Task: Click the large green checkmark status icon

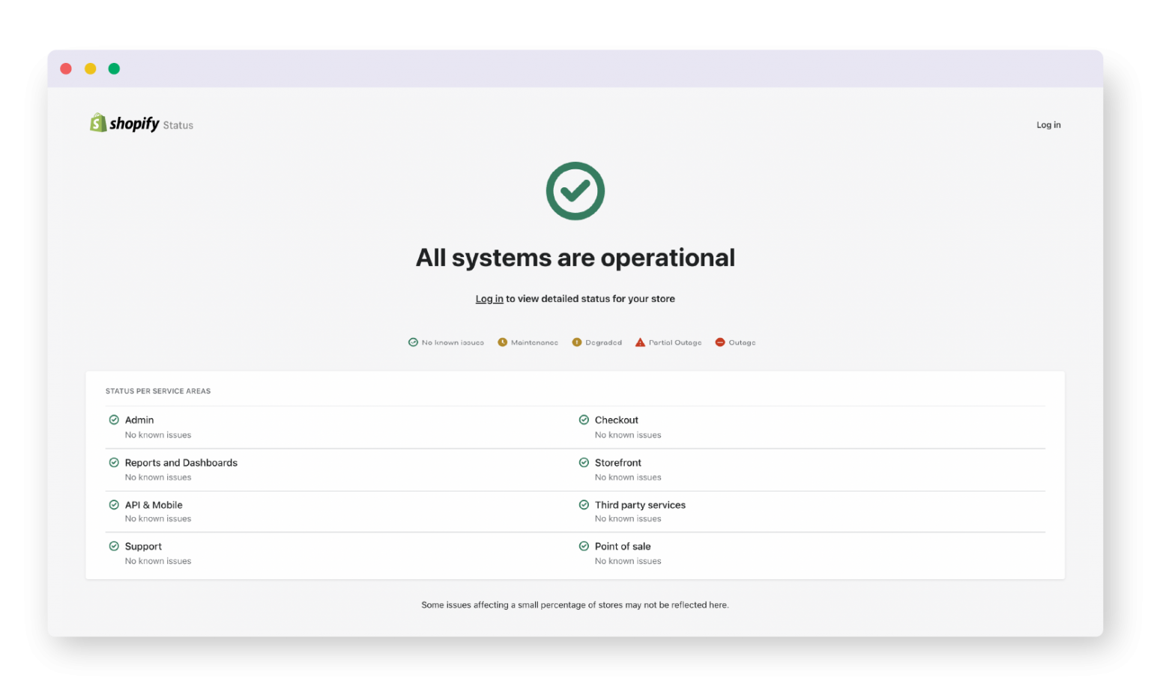Action: pos(575,190)
